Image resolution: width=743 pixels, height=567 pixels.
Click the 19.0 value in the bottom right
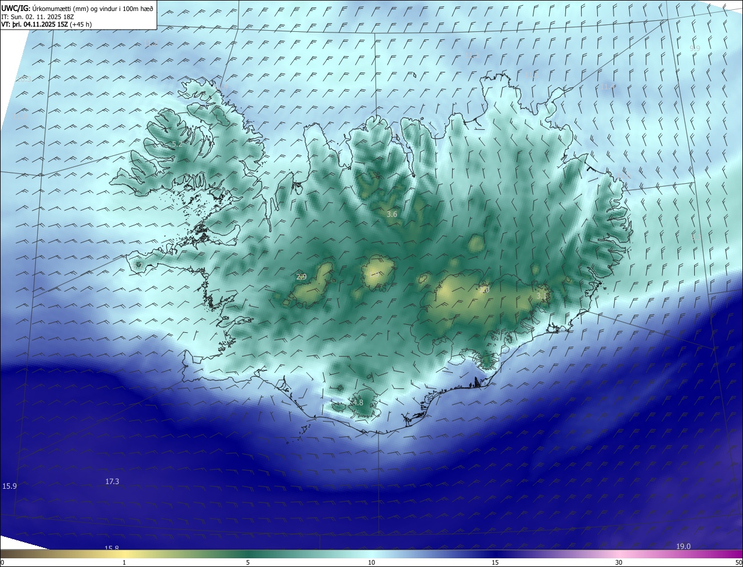pos(684,546)
